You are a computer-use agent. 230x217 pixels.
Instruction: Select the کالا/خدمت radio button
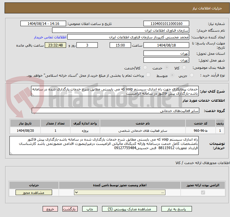[x=145, y=68]
